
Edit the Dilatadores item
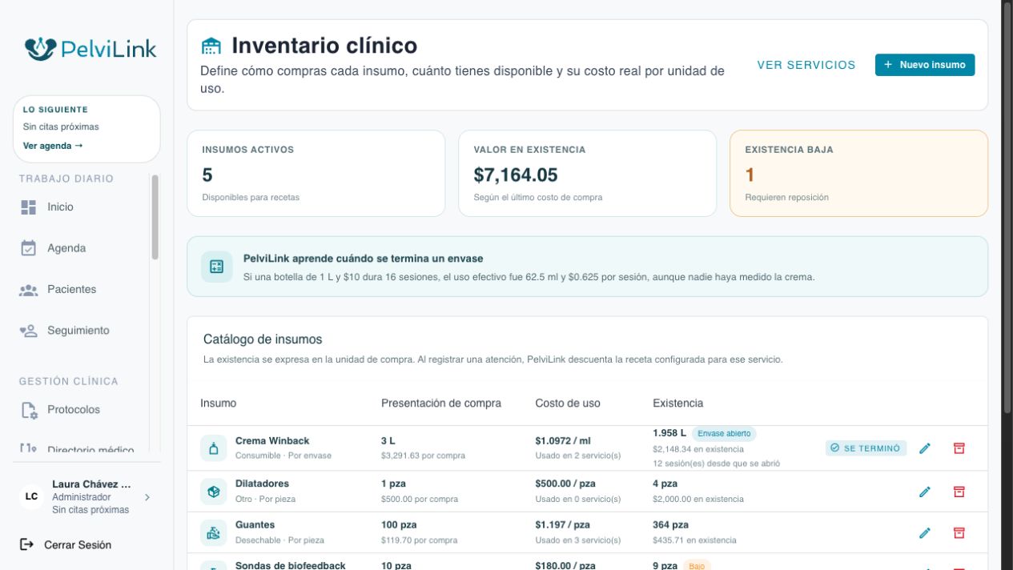(925, 492)
